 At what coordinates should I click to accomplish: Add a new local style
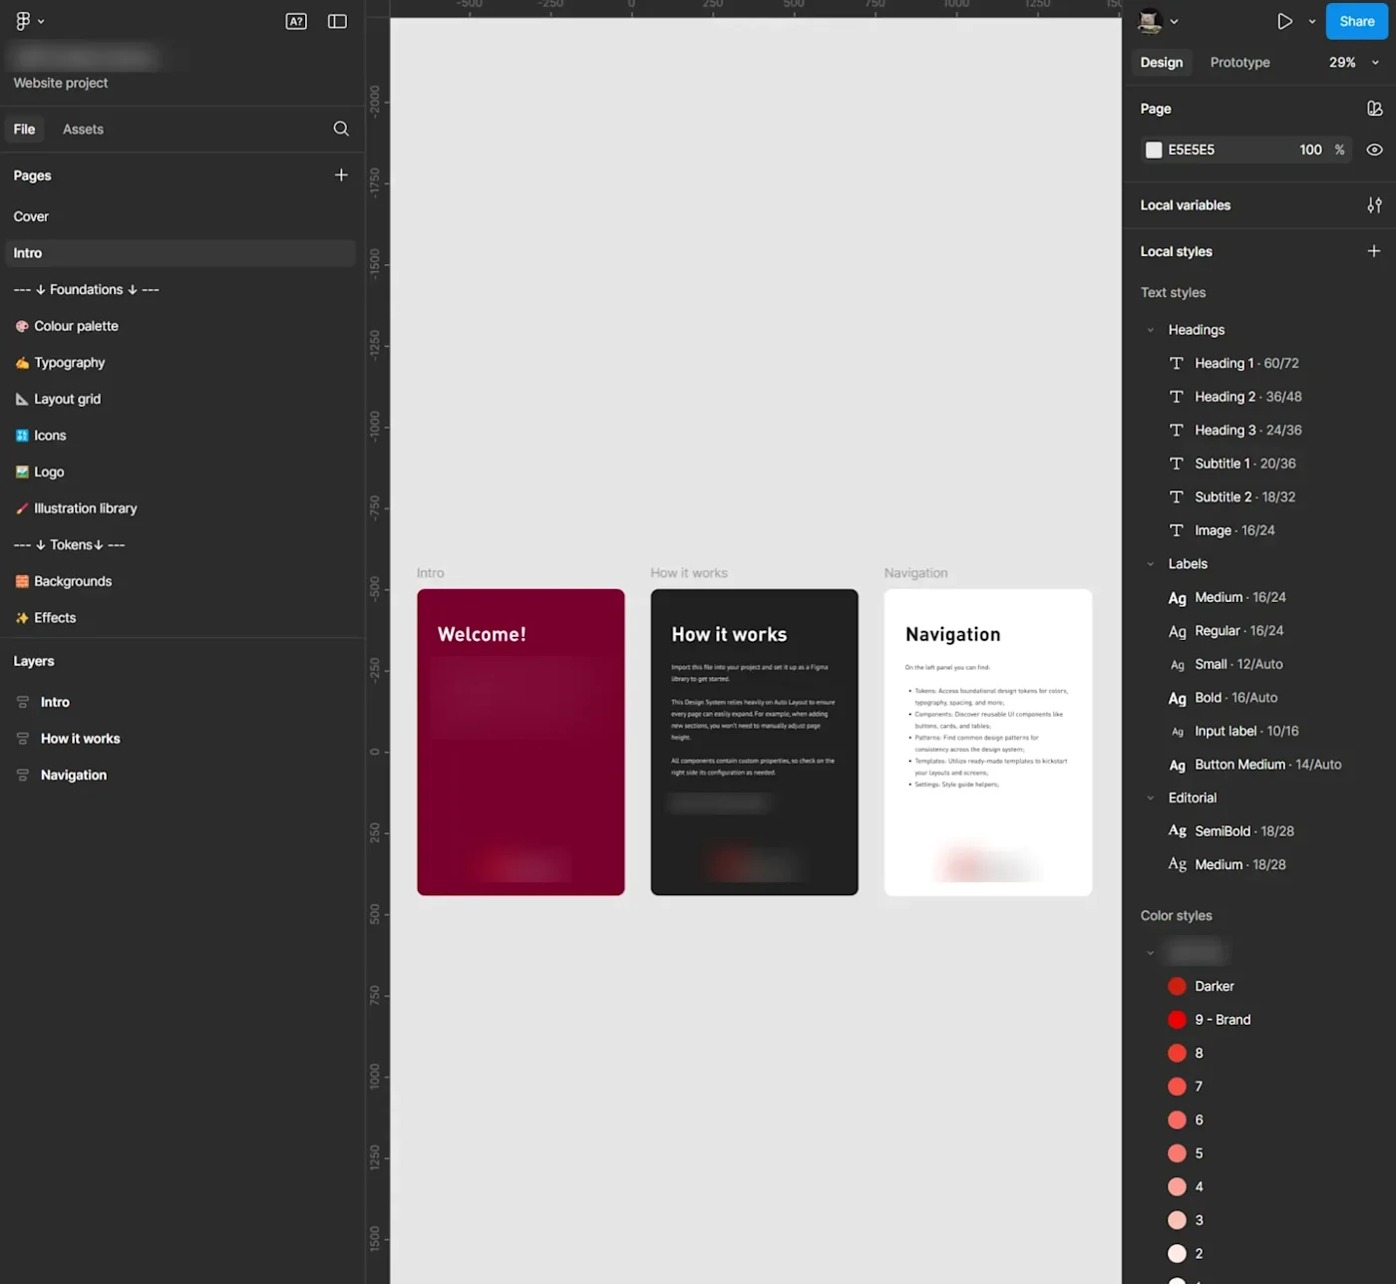click(1374, 251)
